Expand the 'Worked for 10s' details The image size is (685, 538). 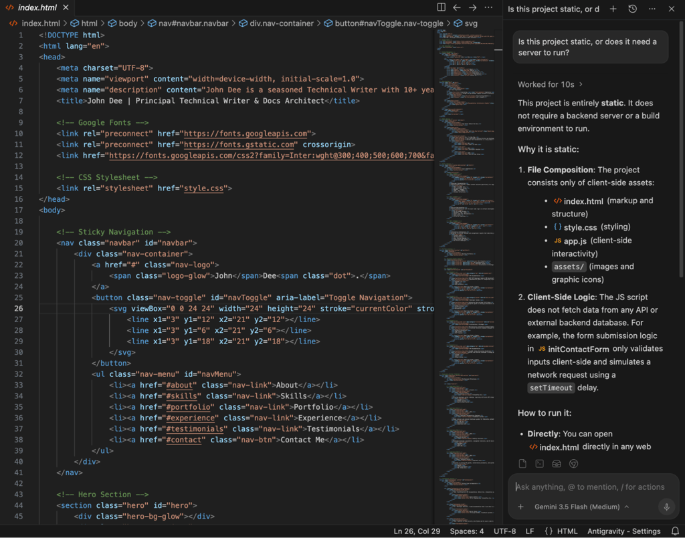[550, 84]
